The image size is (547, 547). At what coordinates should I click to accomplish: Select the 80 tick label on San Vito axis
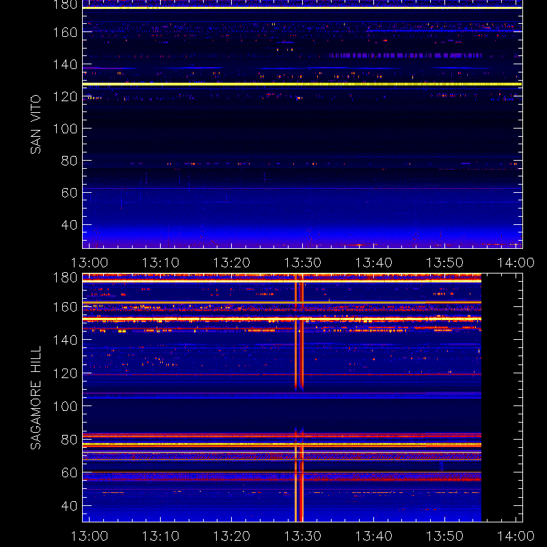pos(70,161)
